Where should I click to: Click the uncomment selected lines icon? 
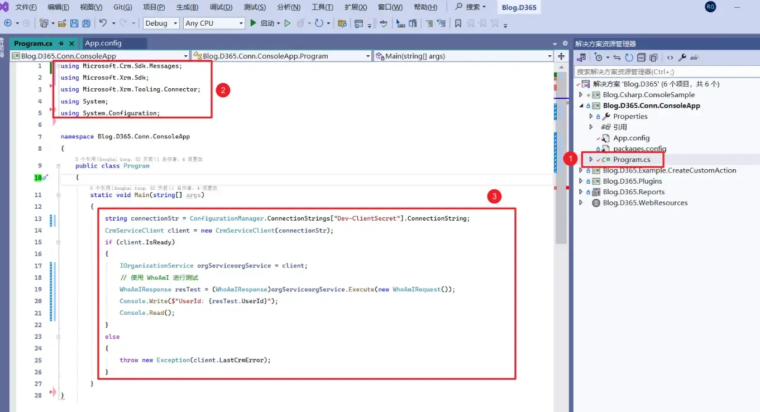[x=441, y=23]
